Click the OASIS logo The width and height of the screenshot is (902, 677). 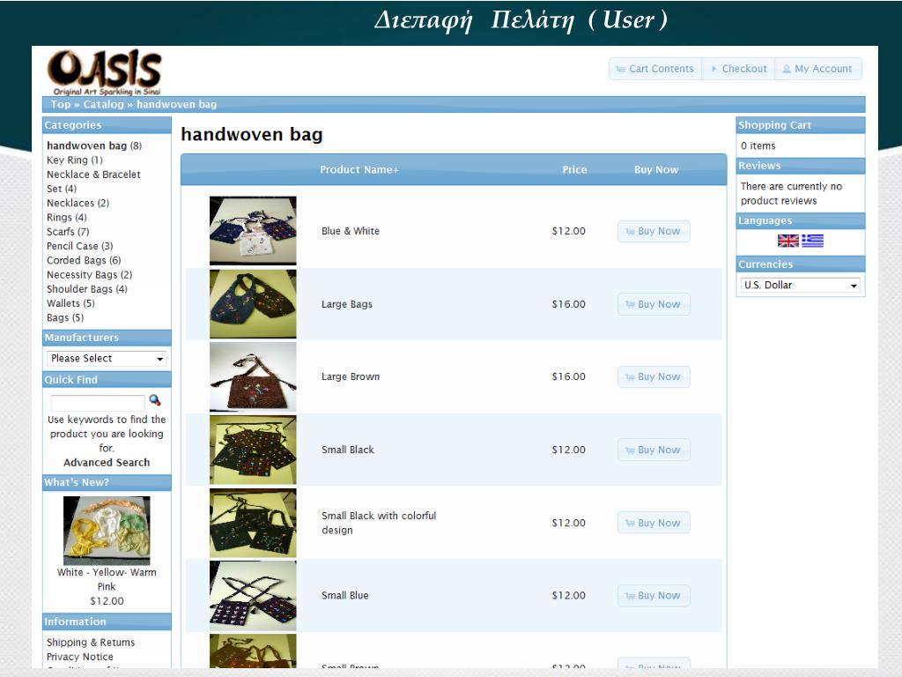click(x=104, y=72)
